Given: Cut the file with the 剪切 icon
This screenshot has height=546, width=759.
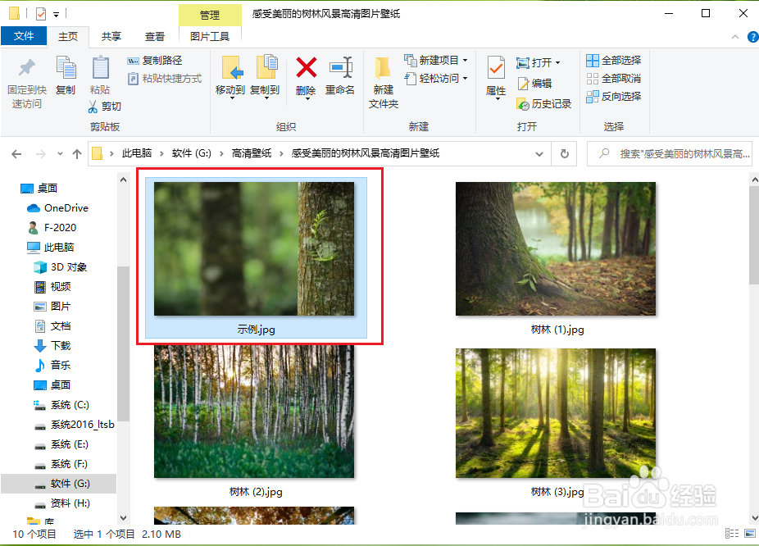Looking at the screenshot, I should point(107,107).
